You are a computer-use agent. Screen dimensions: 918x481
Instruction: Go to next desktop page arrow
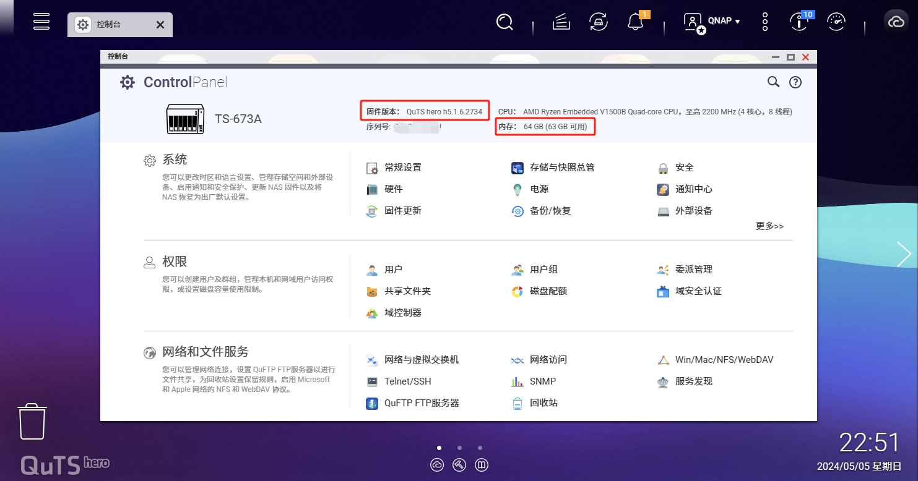tap(904, 254)
